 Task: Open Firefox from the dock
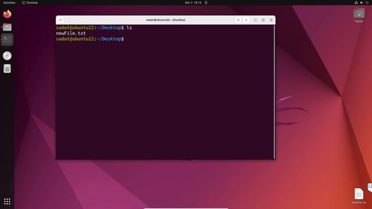pos(7,14)
